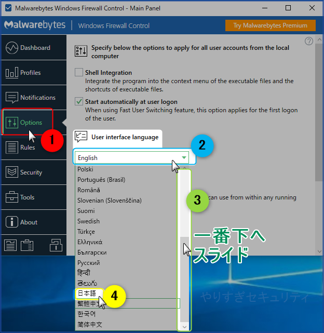Viewport: 324px width, 333px height.
Task: Enable the Shell Integration checkbox
Action: [x=79, y=72]
